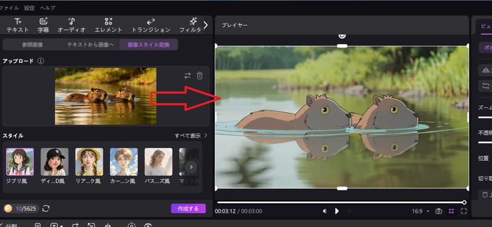This screenshot has width=492, height=227.
Task: Select the 画像スタイル変換 tab
Action: point(149,45)
